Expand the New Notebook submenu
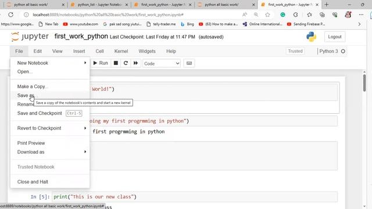 [50, 63]
